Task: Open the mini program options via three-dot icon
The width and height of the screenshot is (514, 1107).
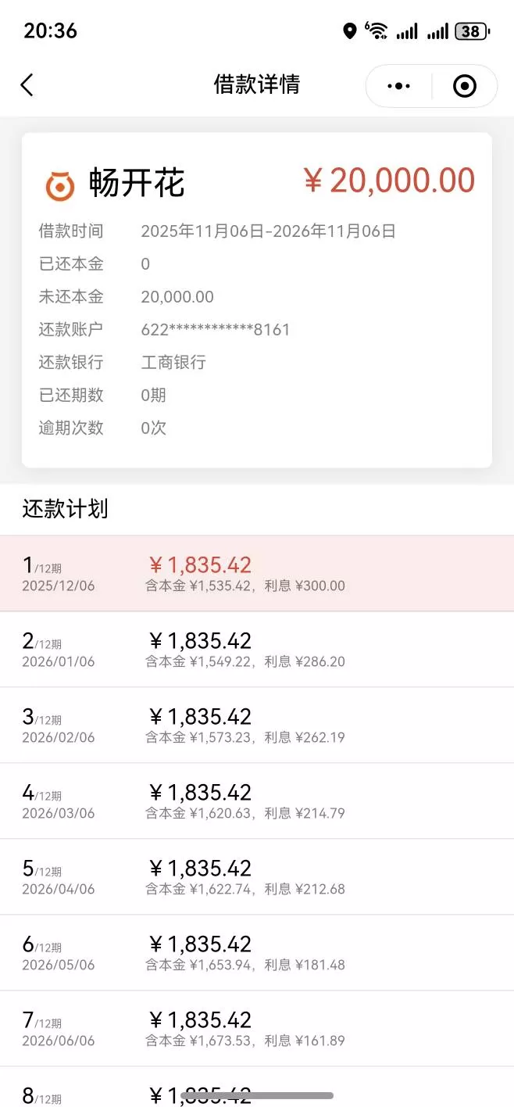Action: coord(398,85)
